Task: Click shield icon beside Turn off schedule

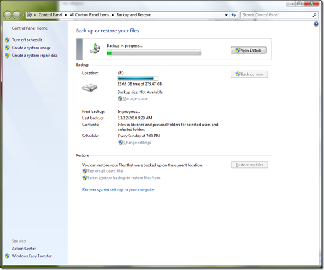Action: pyautogui.click(x=7, y=40)
